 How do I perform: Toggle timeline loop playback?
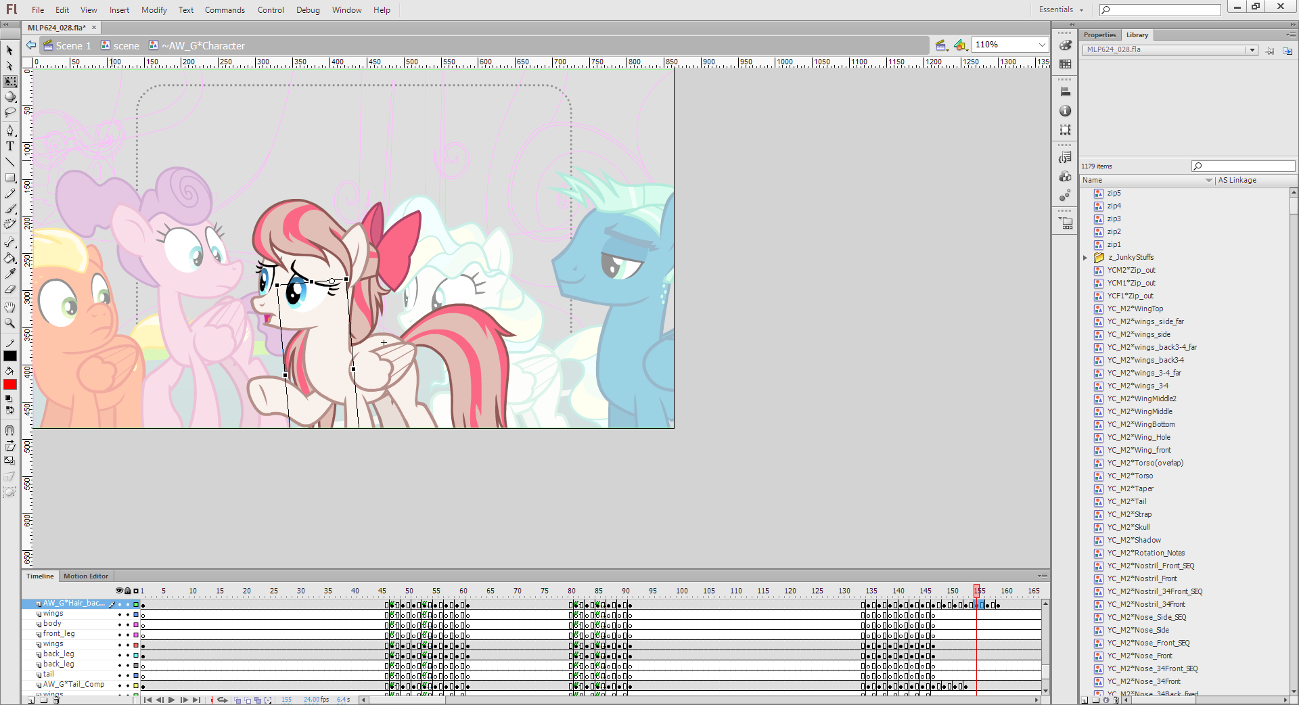tap(222, 700)
